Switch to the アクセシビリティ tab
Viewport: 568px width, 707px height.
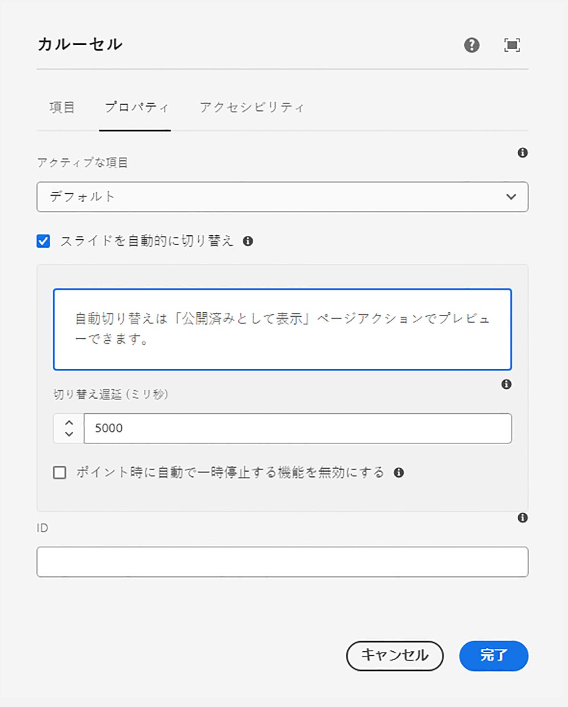pos(252,107)
